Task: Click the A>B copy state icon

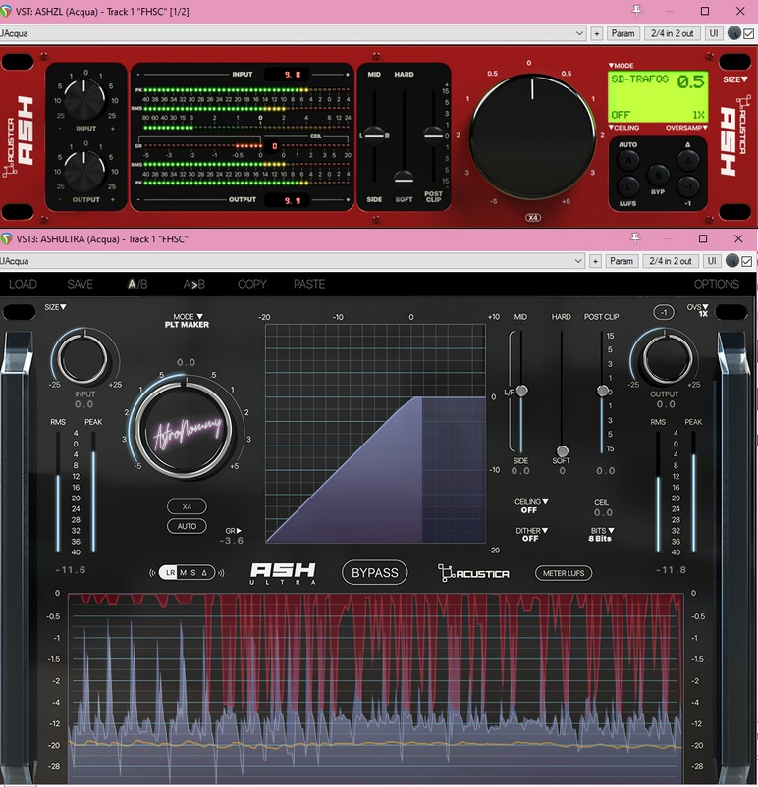Action: [194, 284]
